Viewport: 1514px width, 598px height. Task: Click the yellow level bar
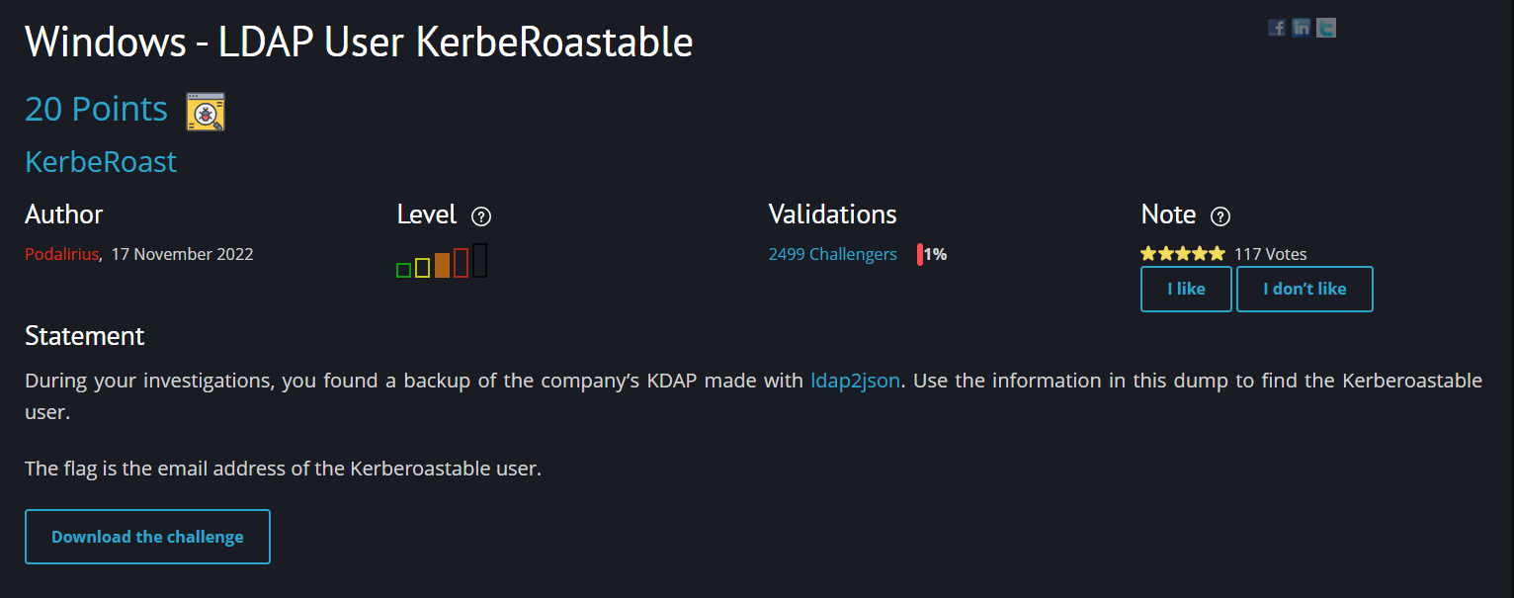coord(422,267)
